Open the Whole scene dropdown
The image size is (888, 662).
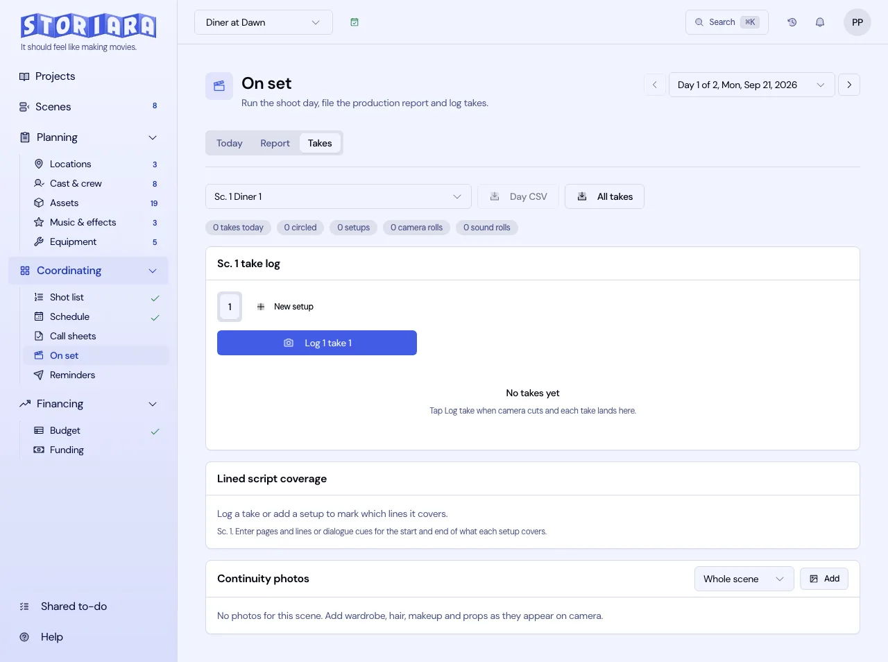[x=744, y=579]
